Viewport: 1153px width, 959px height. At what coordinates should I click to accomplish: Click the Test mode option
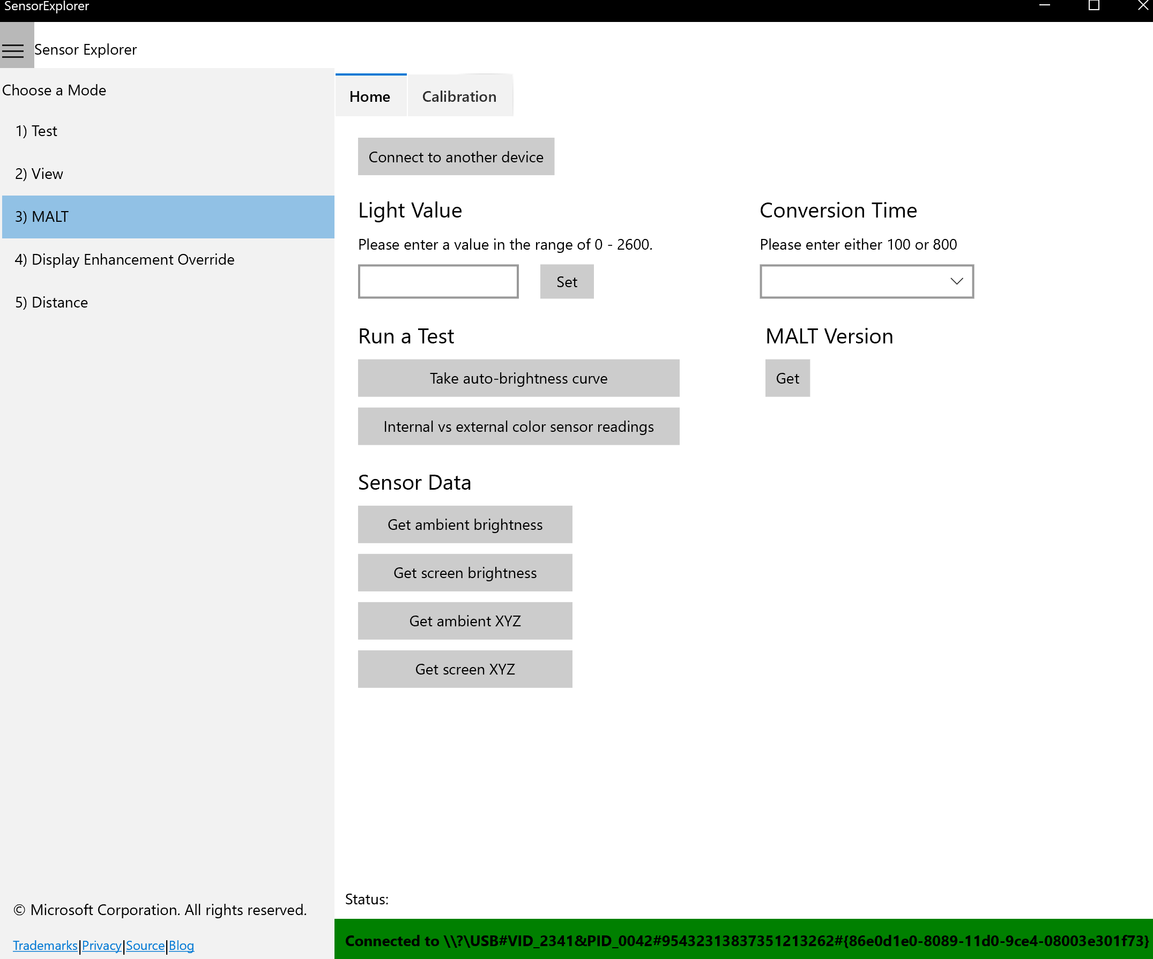click(35, 130)
